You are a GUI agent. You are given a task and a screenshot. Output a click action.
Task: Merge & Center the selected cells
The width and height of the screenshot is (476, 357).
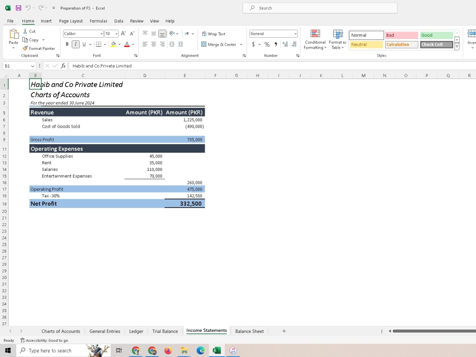point(219,44)
